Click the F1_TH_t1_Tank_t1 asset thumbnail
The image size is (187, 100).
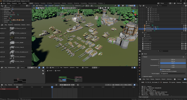click(12, 47)
